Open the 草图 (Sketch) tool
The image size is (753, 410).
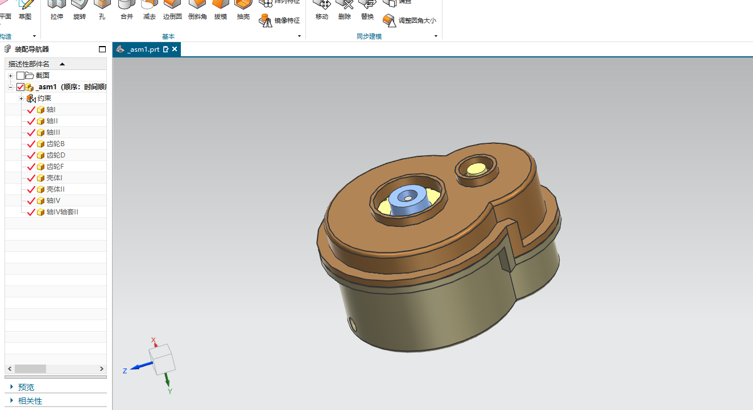[x=25, y=10]
